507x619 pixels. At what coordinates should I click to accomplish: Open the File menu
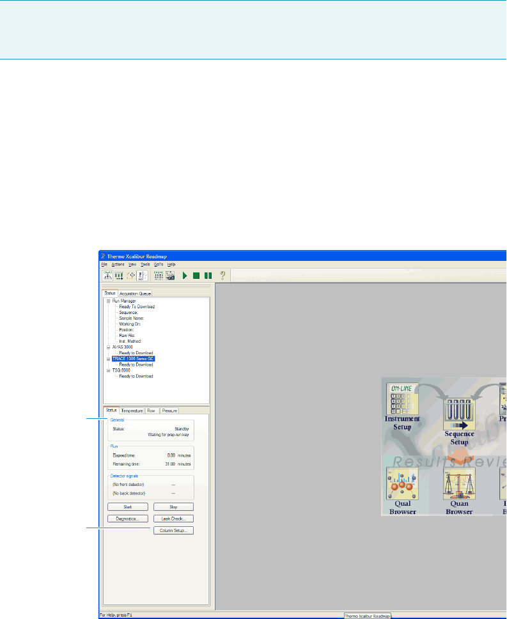point(104,265)
